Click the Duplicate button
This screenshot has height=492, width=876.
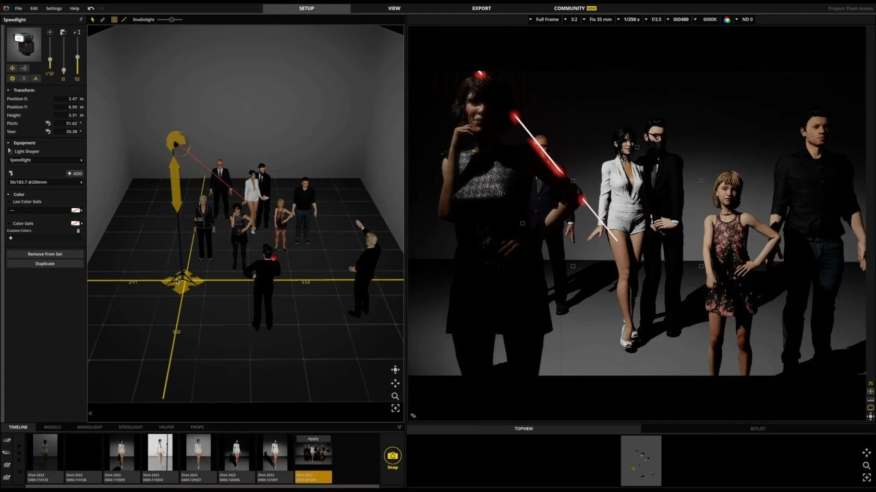coord(45,264)
